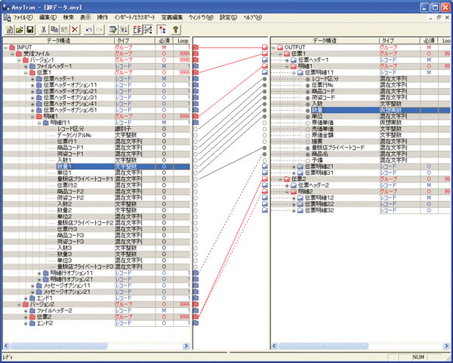Viewport: 453px width, 363px height.
Task: Click the Copy toolbar icon
Action: point(54,29)
